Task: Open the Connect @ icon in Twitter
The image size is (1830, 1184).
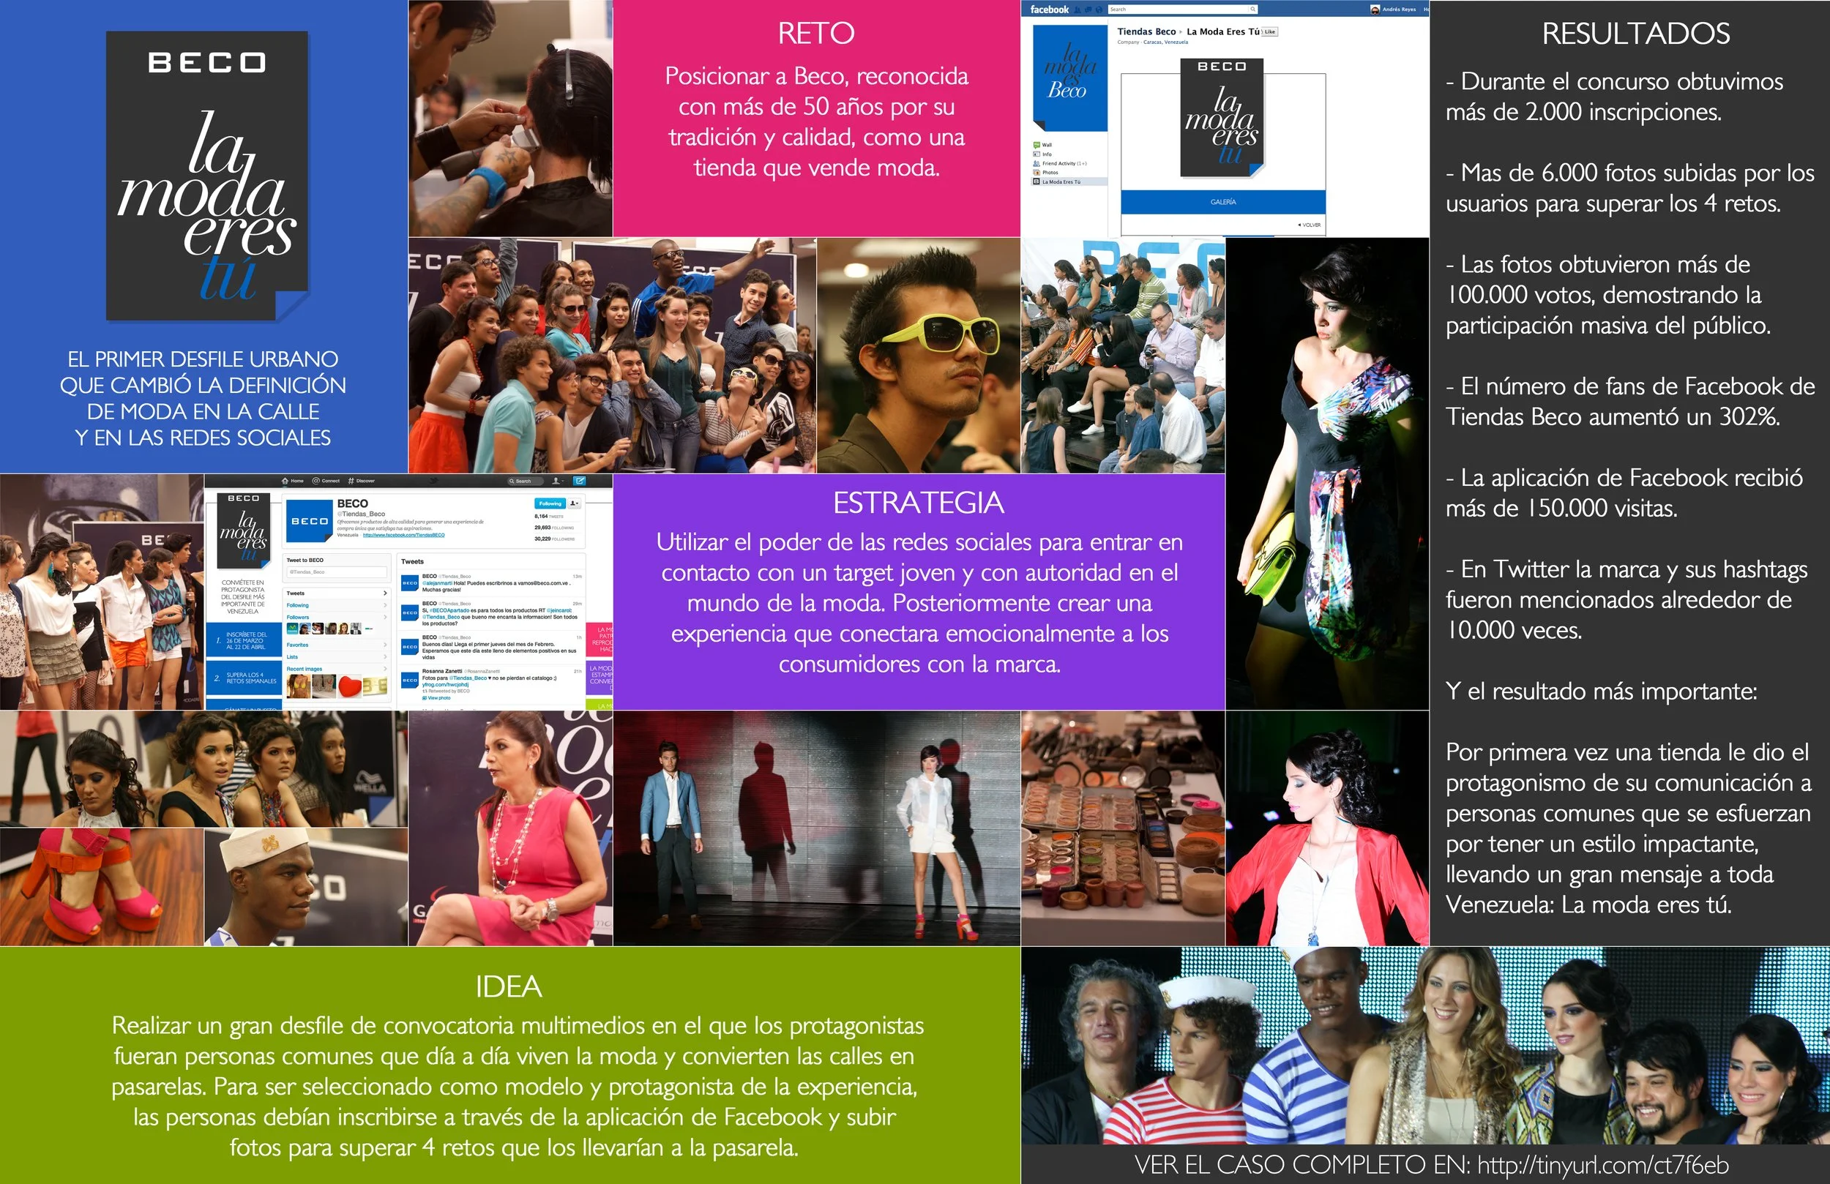Action: 316,481
